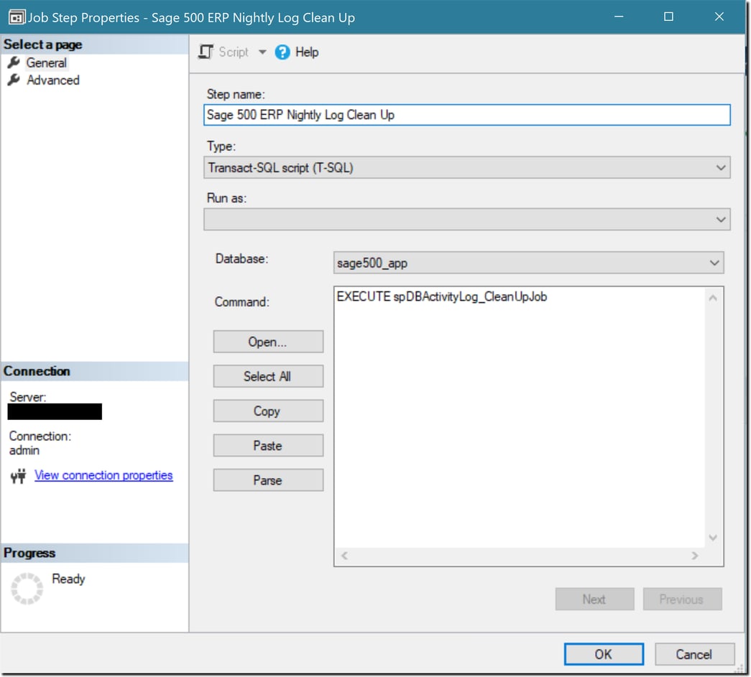Select all text using Select All button
Viewport: 751px width, 677px height.
(268, 375)
